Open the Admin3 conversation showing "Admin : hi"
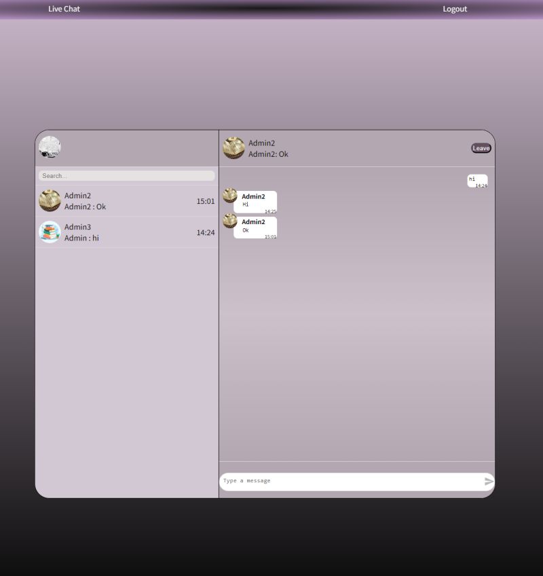This screenshot has height=576, width=543. coord(126,232)
